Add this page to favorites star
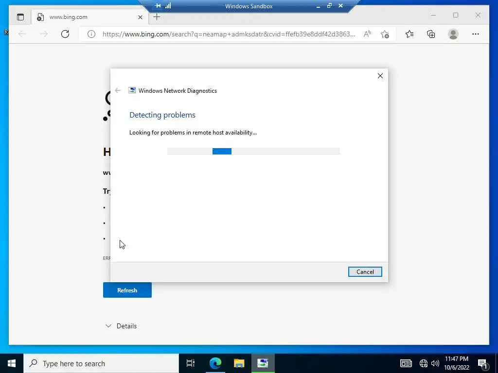The height and width of the screenshot is (373, 498). [385, 34]
